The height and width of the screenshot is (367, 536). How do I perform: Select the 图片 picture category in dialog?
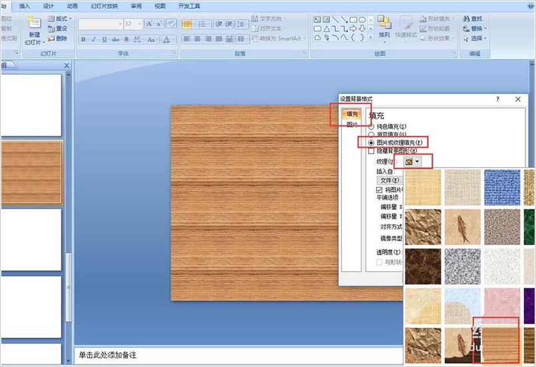pyautogui.click(x=352, y=124)
